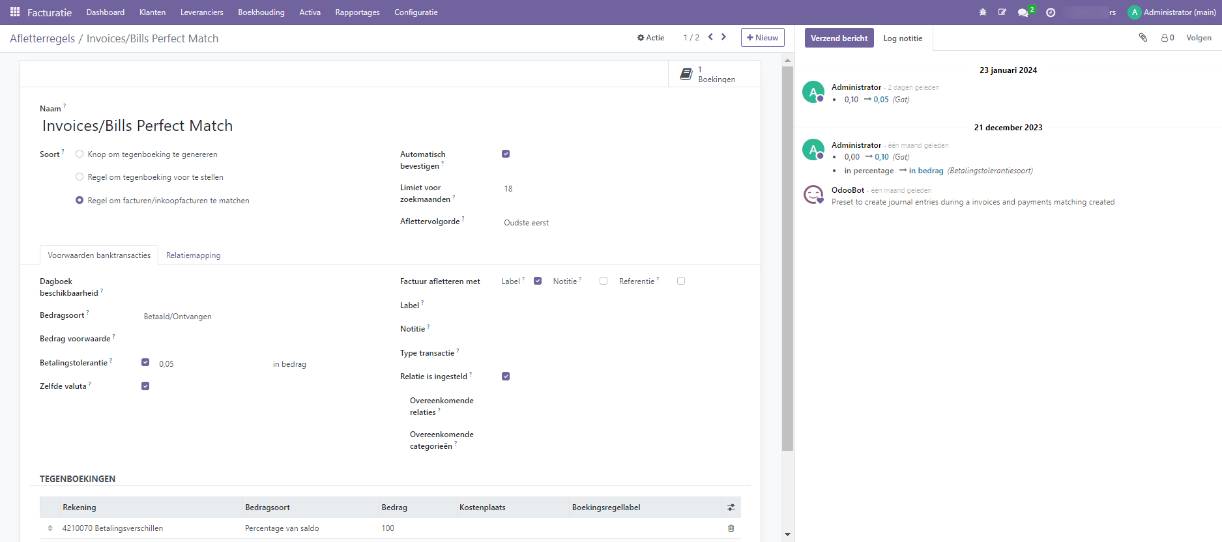Go to previous record with left chevron
Viewport: 1222px width, 542px height.
[710, 37]
